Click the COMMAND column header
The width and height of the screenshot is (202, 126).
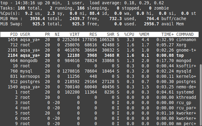[185, 34]
